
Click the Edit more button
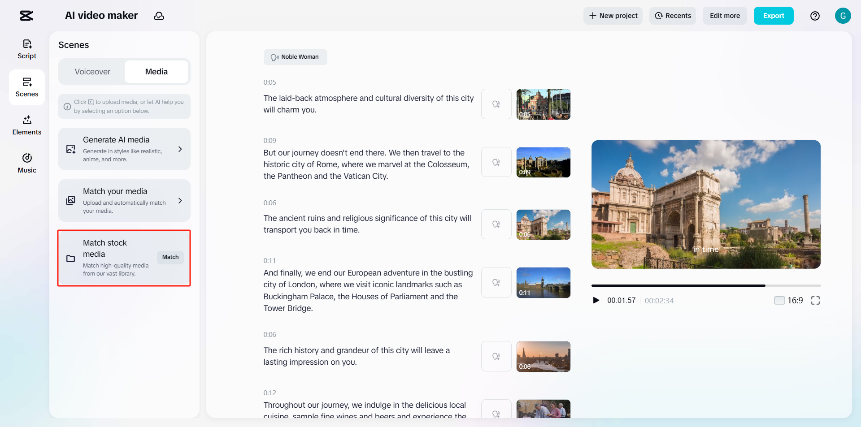click(x=725, y=16)
